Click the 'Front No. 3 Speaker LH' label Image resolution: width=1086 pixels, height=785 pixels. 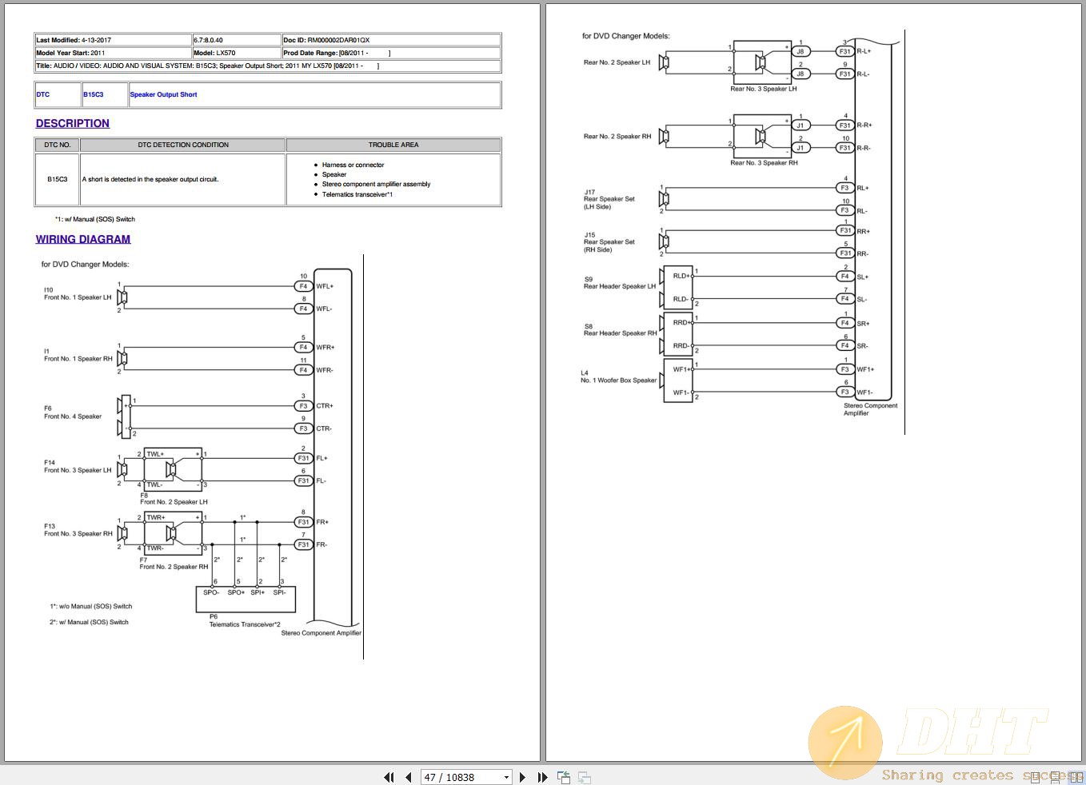[78, 470]
